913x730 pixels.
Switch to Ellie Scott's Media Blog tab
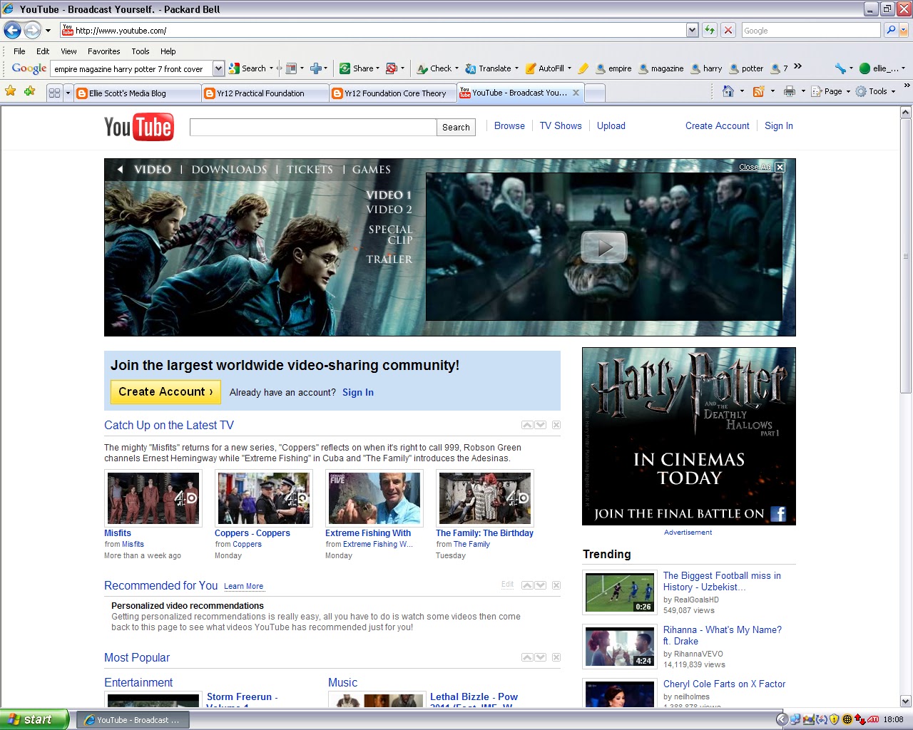(137, 93)
